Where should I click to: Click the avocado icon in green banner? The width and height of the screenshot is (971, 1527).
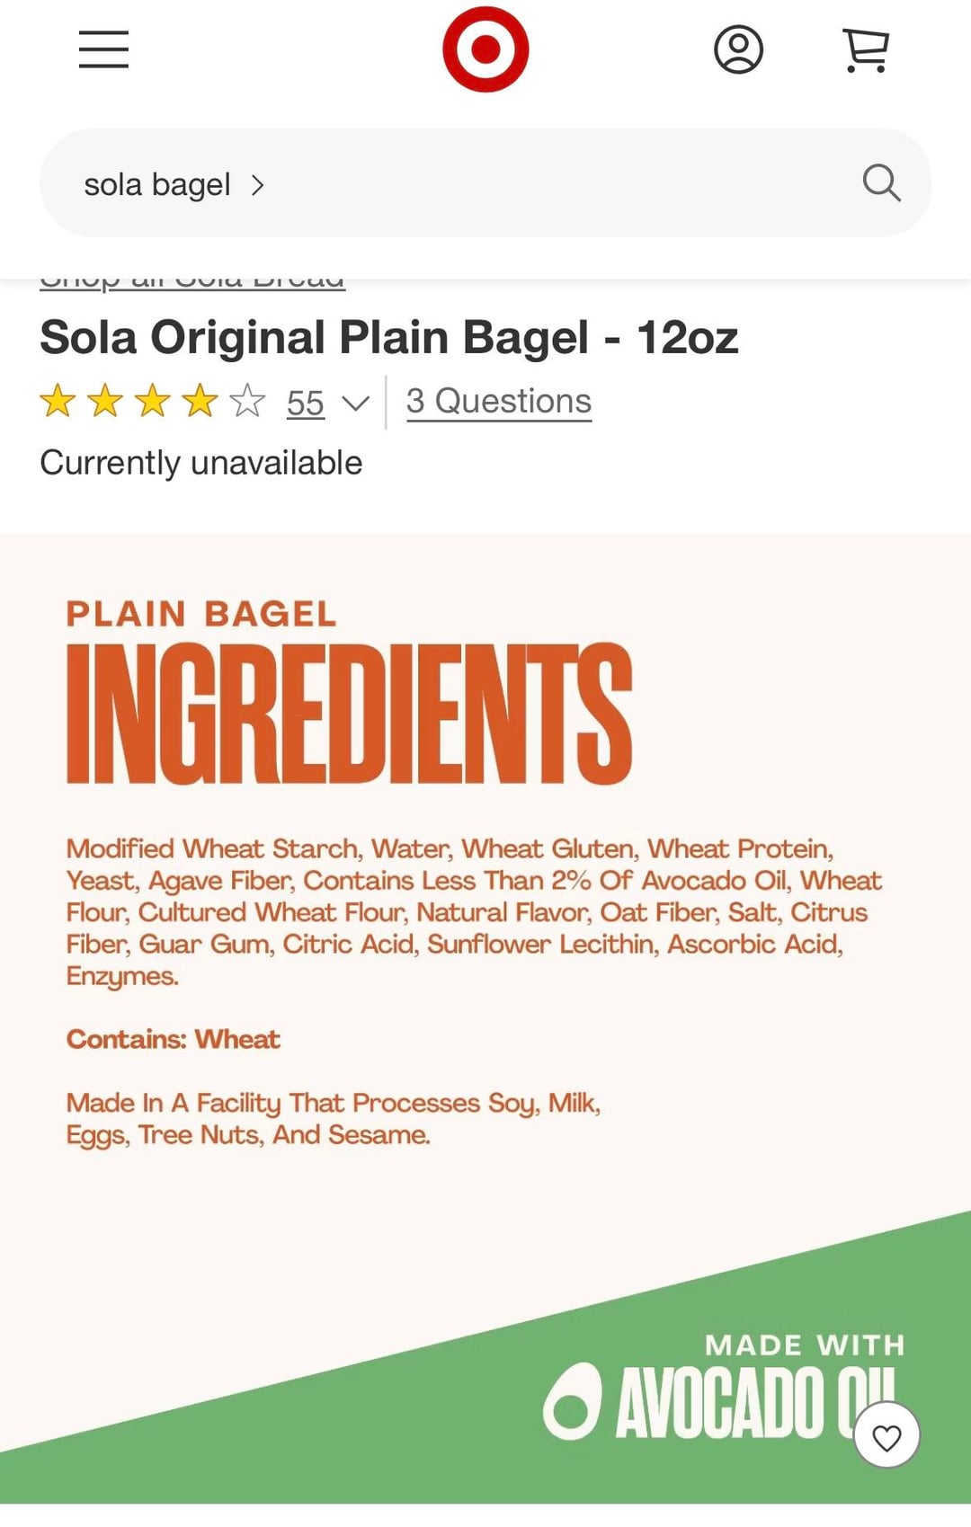pyautogui.click(x=572, y=1401)
